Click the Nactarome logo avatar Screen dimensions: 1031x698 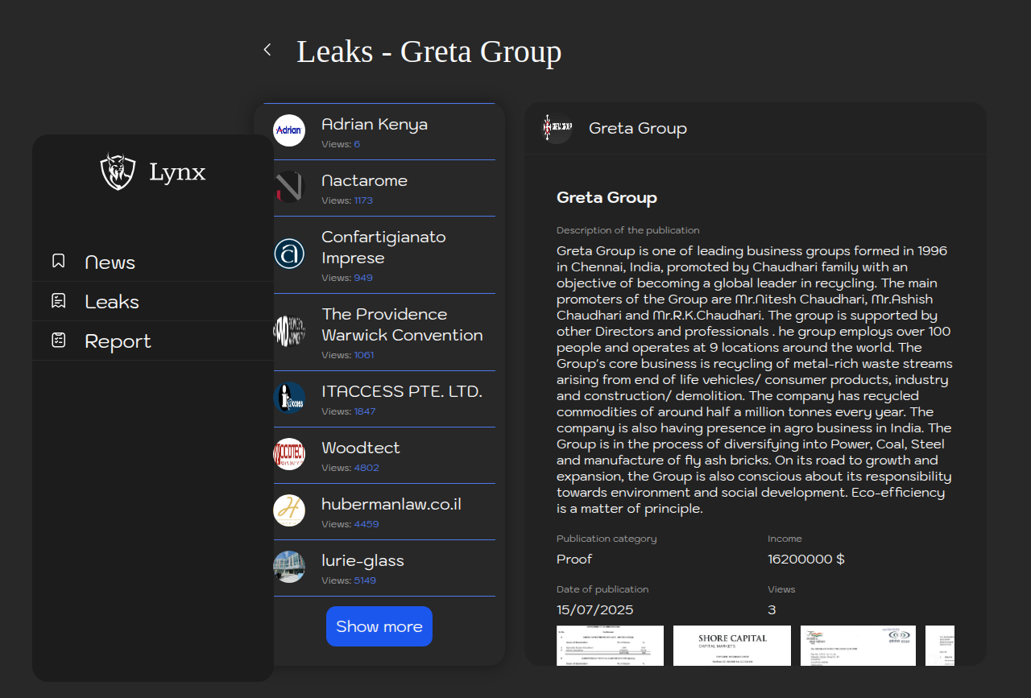(x=289, y=187)
